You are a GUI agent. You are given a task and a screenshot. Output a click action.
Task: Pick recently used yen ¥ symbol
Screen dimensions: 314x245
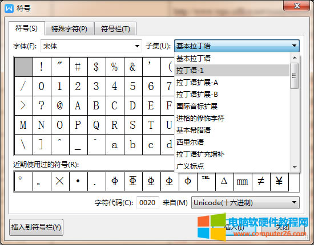point(279,181)
